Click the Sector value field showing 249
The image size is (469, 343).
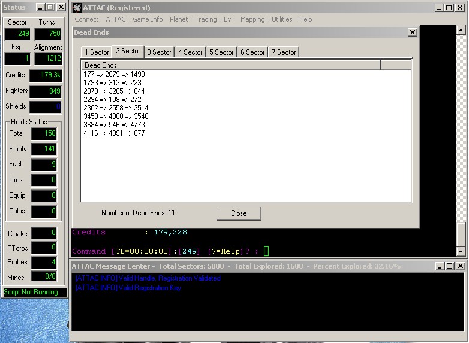(x=17, y=34)
